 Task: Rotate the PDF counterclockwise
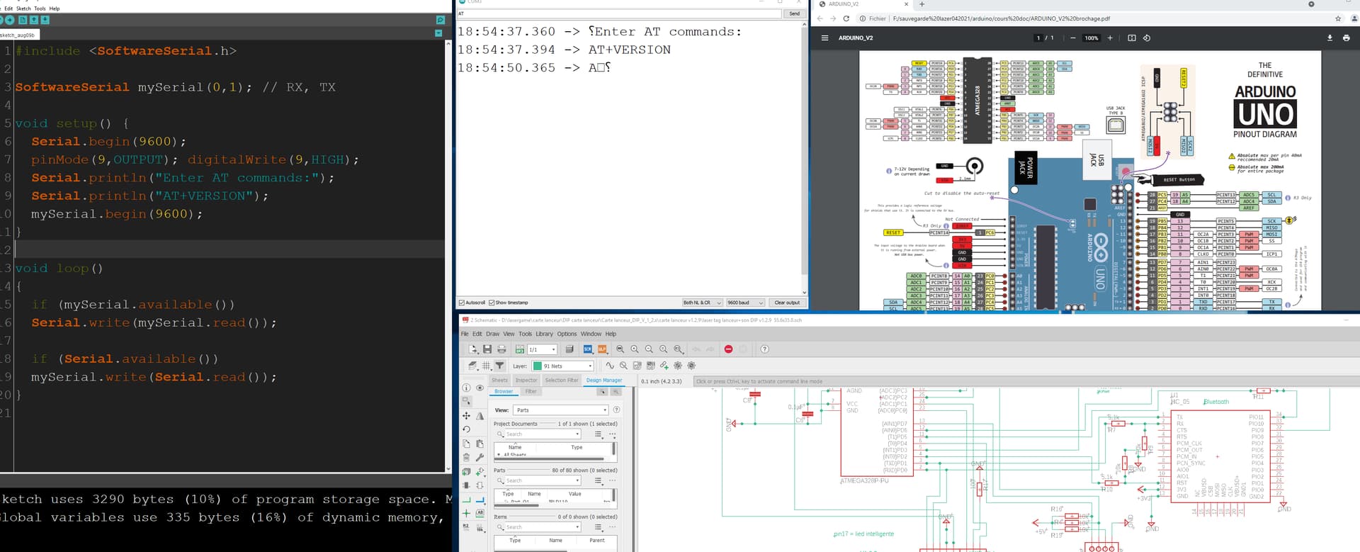(x=1147, y=38)
